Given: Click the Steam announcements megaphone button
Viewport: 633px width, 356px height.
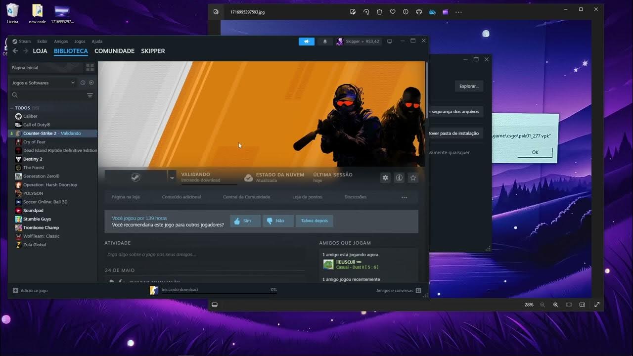Looking at the screenshot, I should pos(306,42).
